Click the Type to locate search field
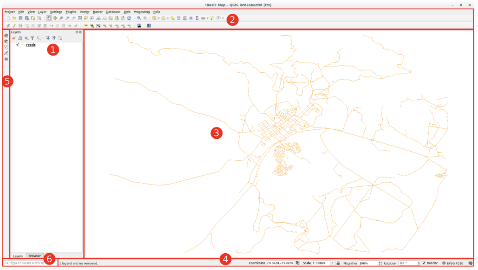The height and width of the screenshot is (270, 478). point(30,263)
